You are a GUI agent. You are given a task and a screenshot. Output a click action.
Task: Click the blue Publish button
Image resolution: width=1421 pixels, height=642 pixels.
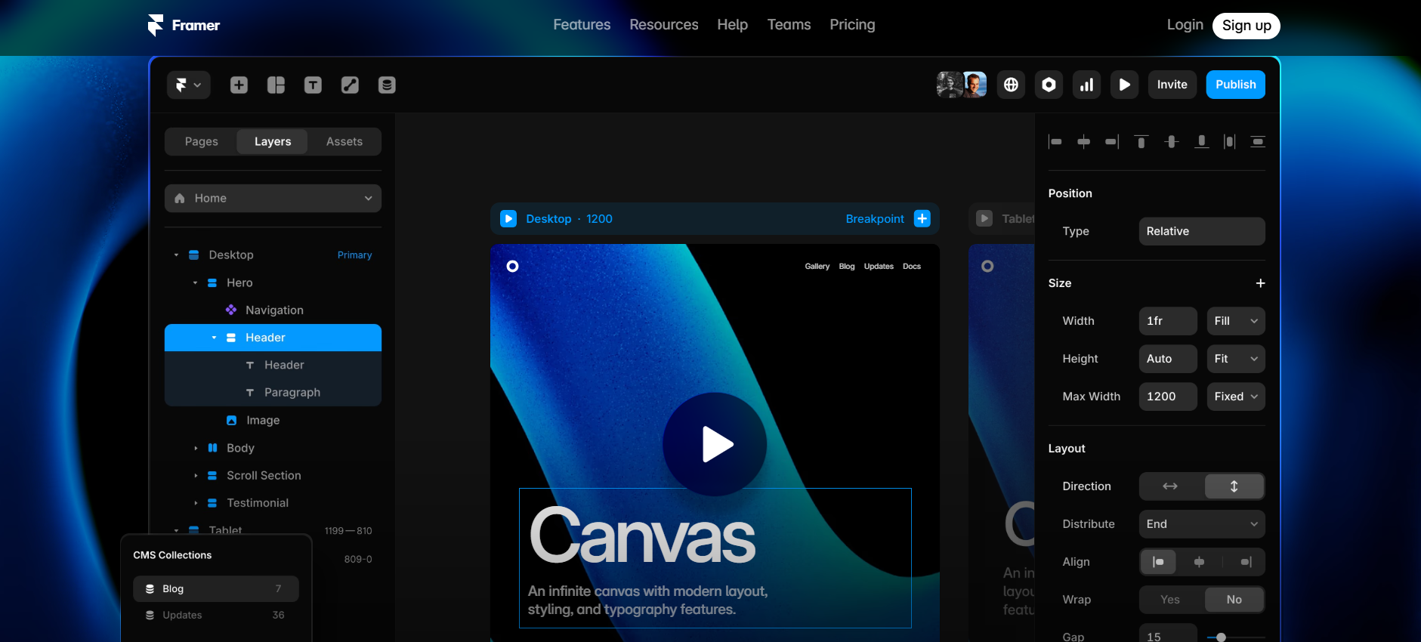pos(1235,85)
